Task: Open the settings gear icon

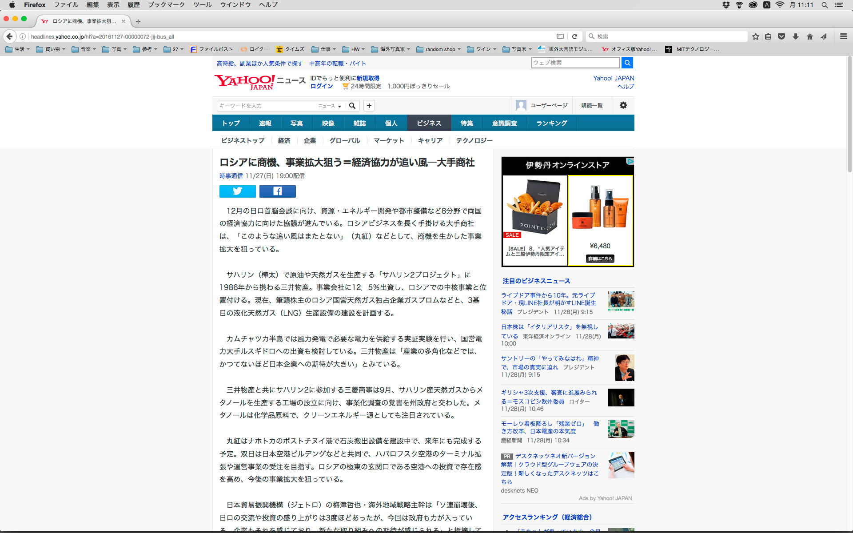Action: (x=623, y=105)
